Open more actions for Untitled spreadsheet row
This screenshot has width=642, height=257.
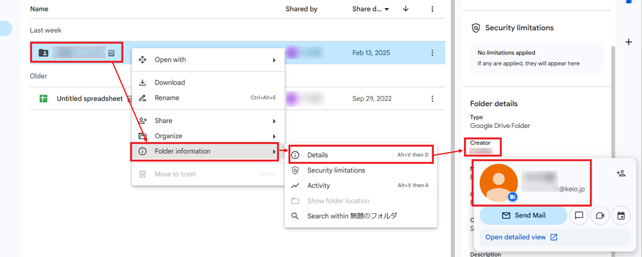(x=432, y=99)
